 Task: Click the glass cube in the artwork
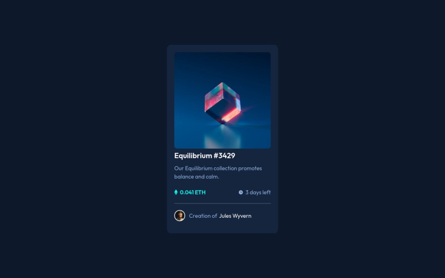tap(223, 103)
